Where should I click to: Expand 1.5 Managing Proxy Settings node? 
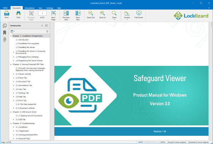[x=13, y=57]
